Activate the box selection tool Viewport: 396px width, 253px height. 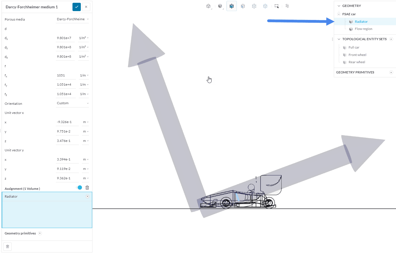tap(277, 6)
